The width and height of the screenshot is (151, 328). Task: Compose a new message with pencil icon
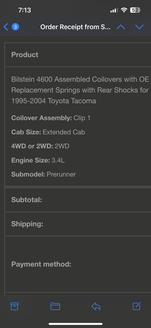pos(137,306)
